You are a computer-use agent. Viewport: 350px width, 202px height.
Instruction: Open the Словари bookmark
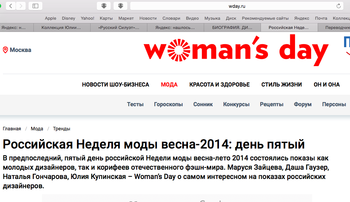pos(171,18)
